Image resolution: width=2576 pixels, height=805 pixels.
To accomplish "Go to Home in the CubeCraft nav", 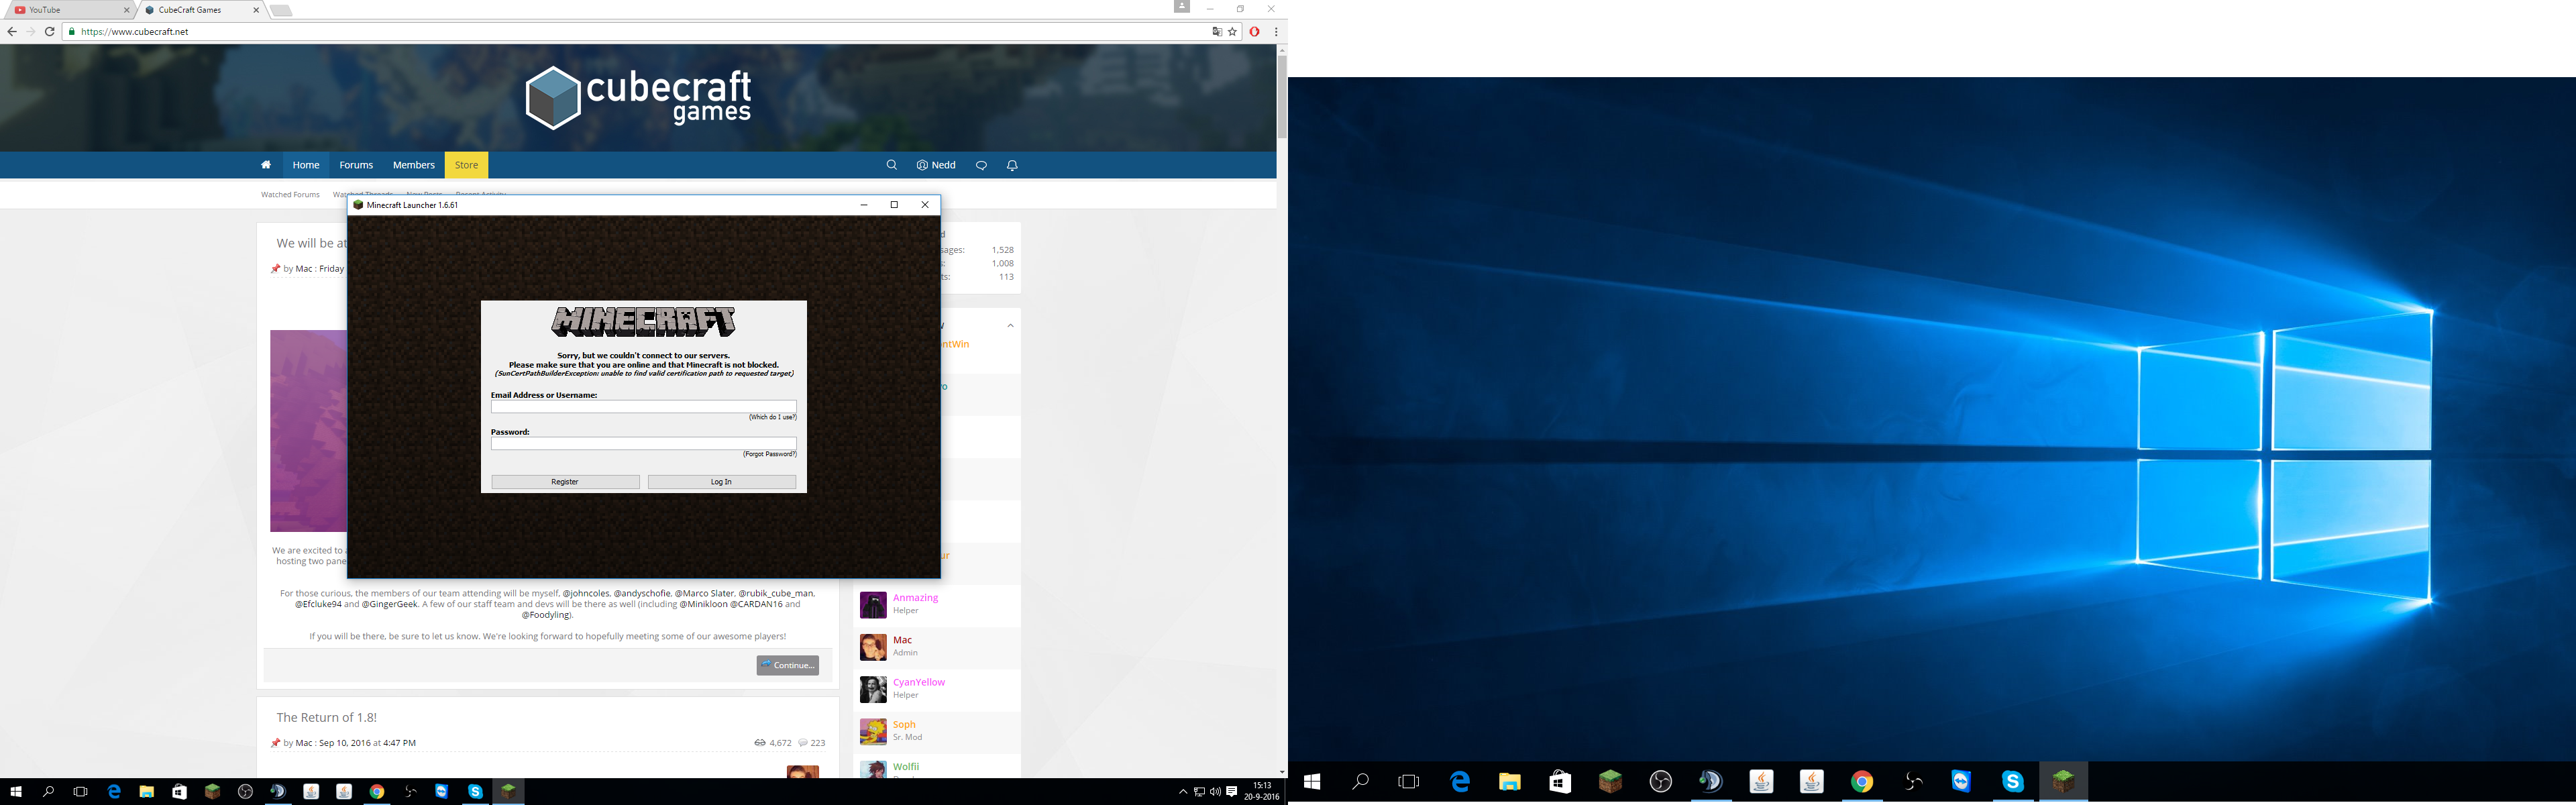I will tap(306, 165).
